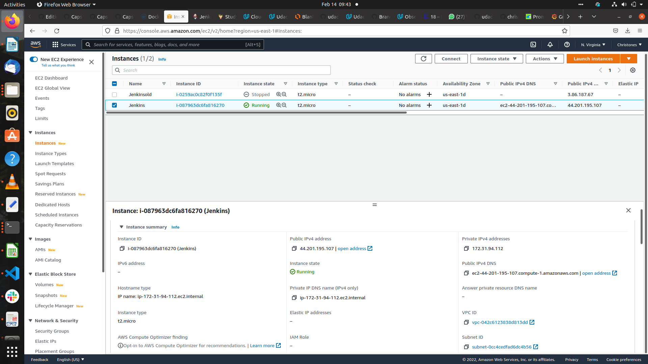Click the refresh instances button

pos(423,58)
